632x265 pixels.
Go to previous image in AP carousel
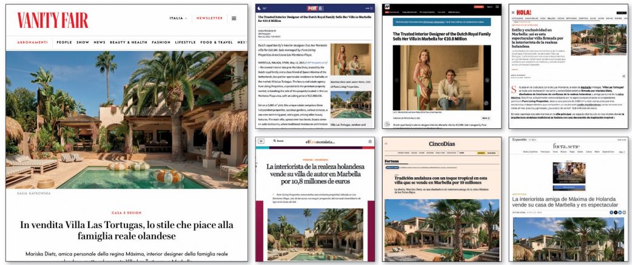click(397, 80)
